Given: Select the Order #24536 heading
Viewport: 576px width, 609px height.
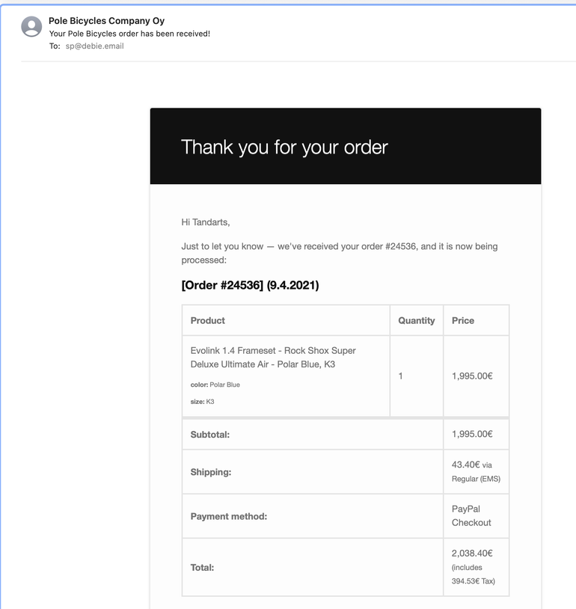Looking at the screenshot, I should (x=250, y=285).
